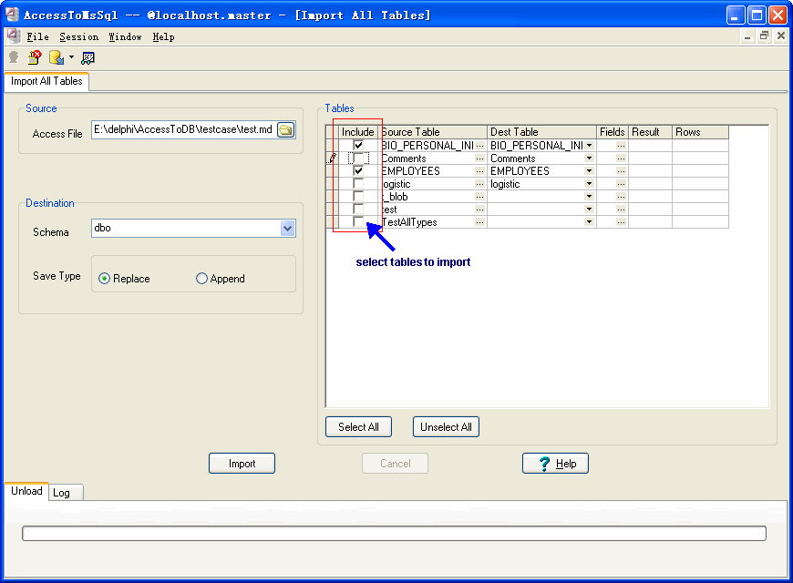Click the Include column header
793x583 pixels.
[x=358, y=132]
